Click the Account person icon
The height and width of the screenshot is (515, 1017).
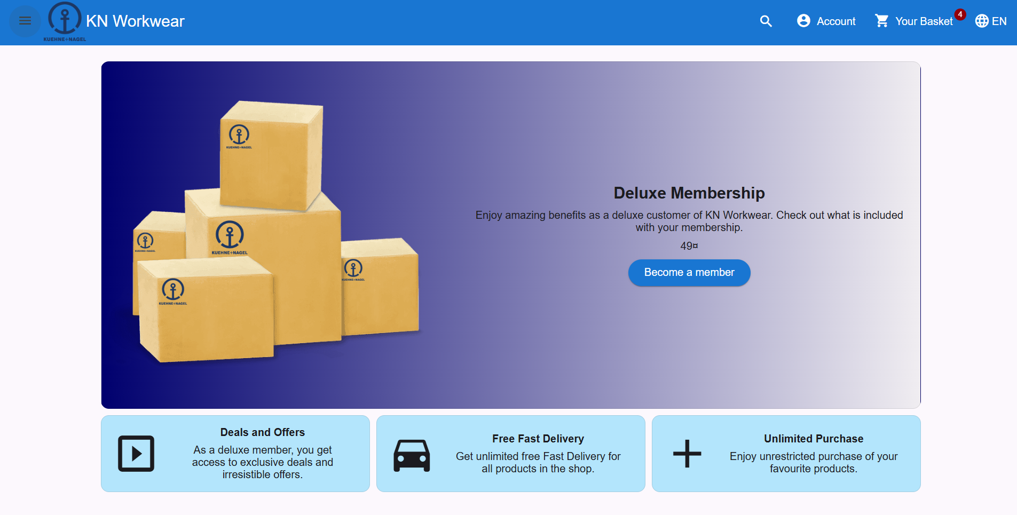coord(803,21)
